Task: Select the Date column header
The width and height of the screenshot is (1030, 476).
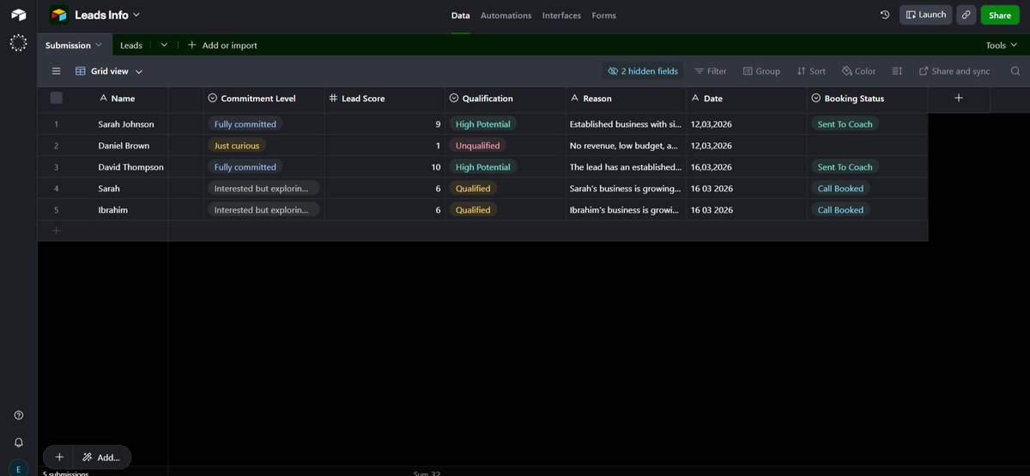Action: 747,98
